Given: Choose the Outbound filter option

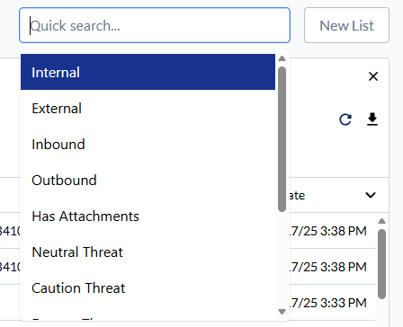Looking at the screenshot, I should (148, 180).
